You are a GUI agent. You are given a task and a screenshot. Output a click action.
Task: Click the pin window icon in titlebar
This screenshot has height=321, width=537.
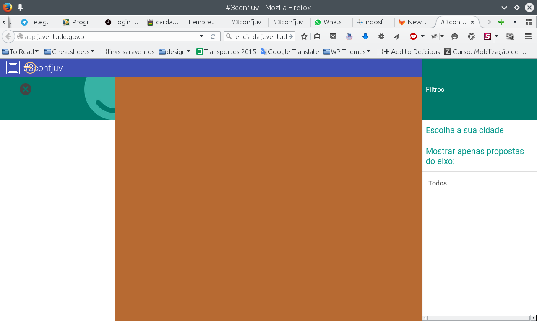20,8
